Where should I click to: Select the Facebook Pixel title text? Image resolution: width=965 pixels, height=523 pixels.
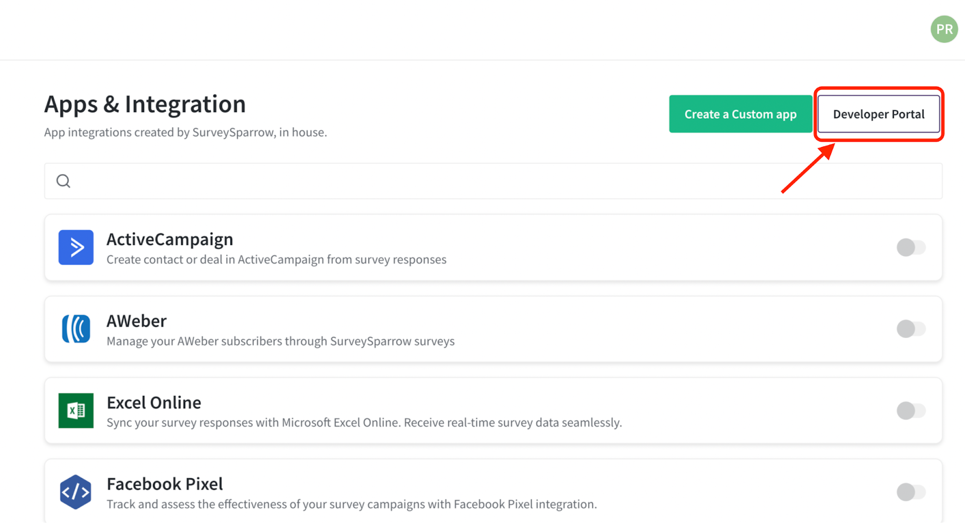point(165,484)
